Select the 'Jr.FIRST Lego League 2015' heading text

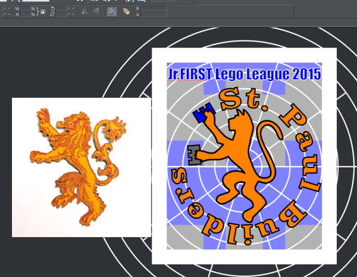click(x=245, y=74)
